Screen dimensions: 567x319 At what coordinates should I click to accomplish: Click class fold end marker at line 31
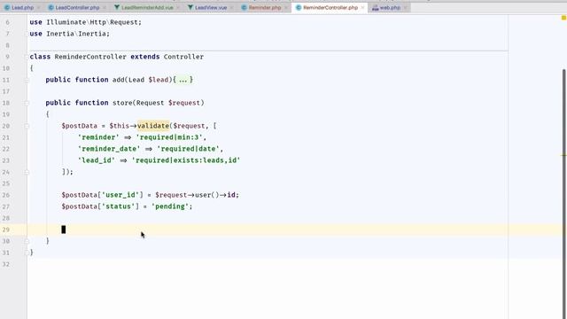tap(27, 253)
